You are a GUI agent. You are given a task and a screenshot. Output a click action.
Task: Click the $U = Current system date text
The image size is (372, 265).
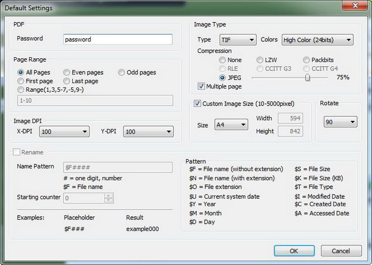pyautogui.click(x=224, y=197)
